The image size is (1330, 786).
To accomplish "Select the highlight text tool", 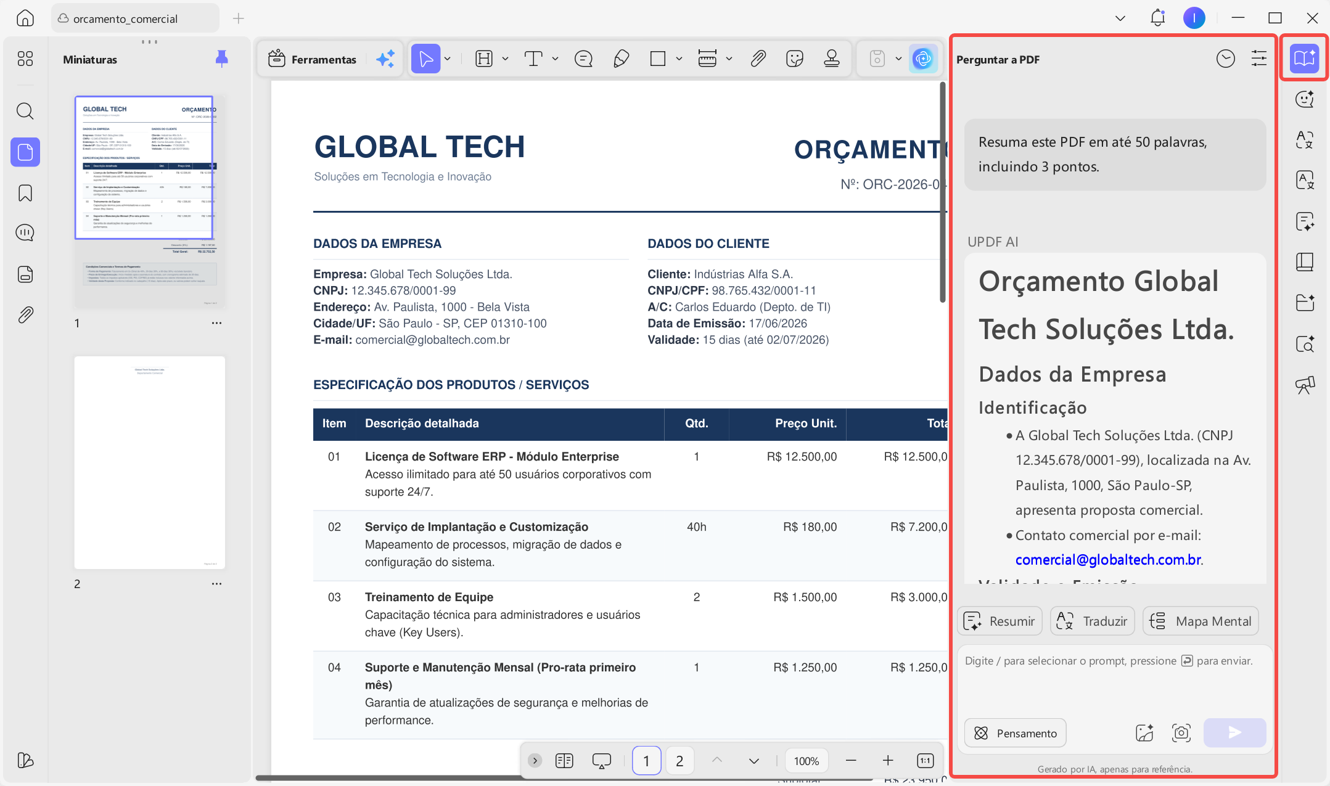I will coord(484,59).
